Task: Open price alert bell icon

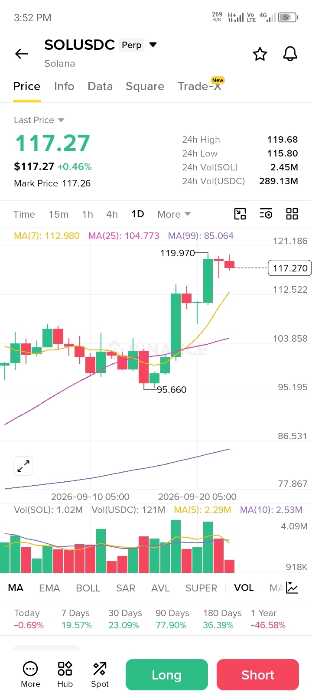Action: (x=290, y=54)
